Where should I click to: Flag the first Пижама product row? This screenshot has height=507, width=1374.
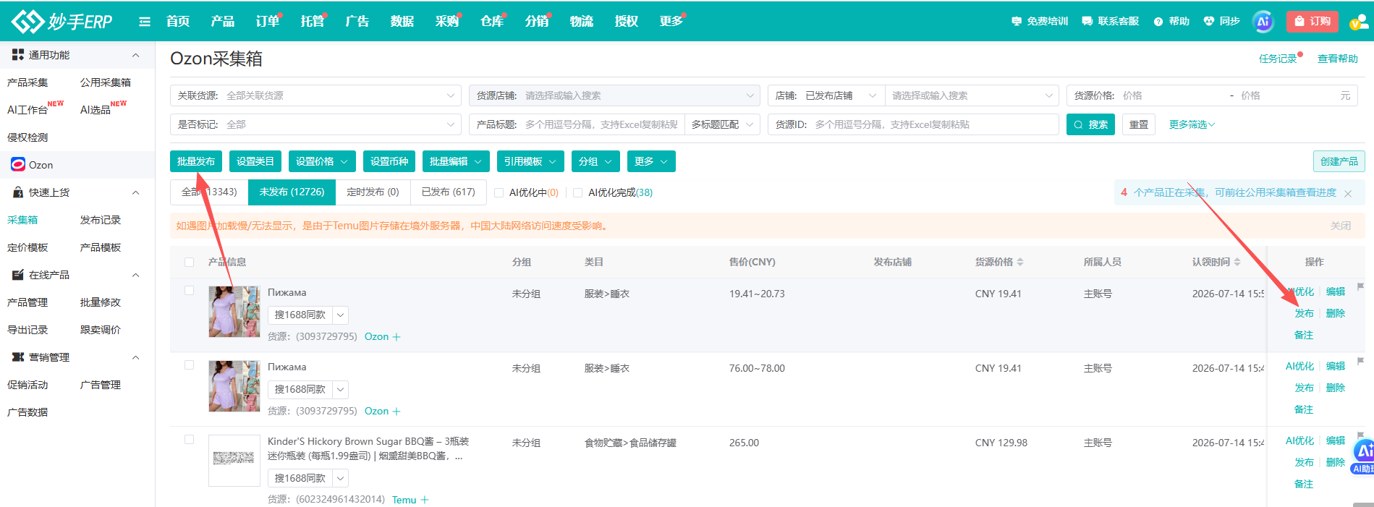click(x=1360, y=286)
